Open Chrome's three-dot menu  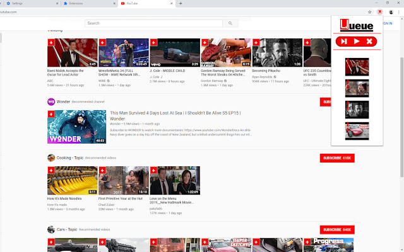pos(397,12)
